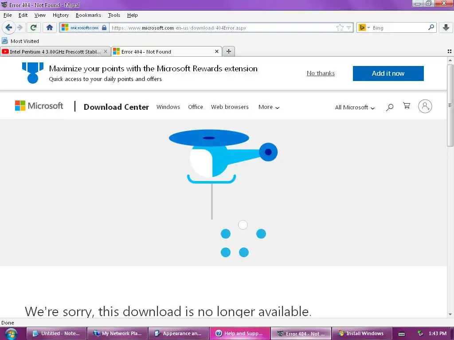Click the vertical scrollbar thumb
Image resolution: width=454 pixels, height=340 pixels.
tap(450, 105)
